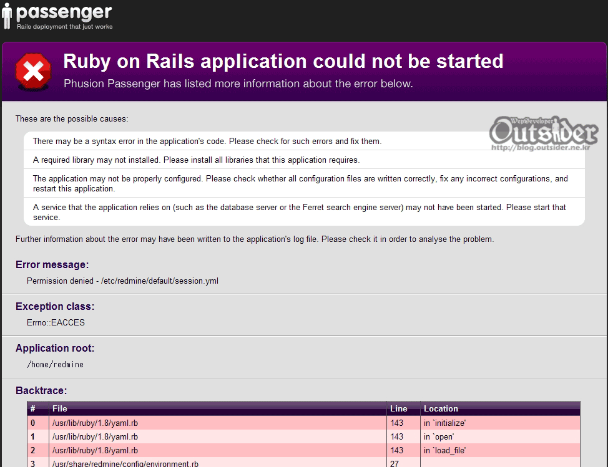Select '/usr/share/redmine/config/environment.rb' in row 3
The image size is (608, 467).
pos(125,463)
